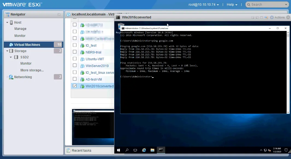Launch Internet Explorer from the guest taskbar
This screenshot has height=159, width=291.
click(x=144, y=150)
